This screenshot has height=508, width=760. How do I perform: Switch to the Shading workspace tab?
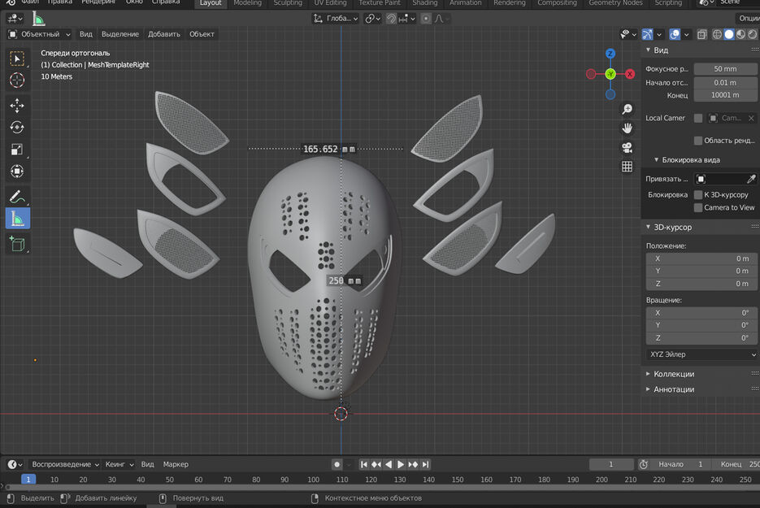425,3
